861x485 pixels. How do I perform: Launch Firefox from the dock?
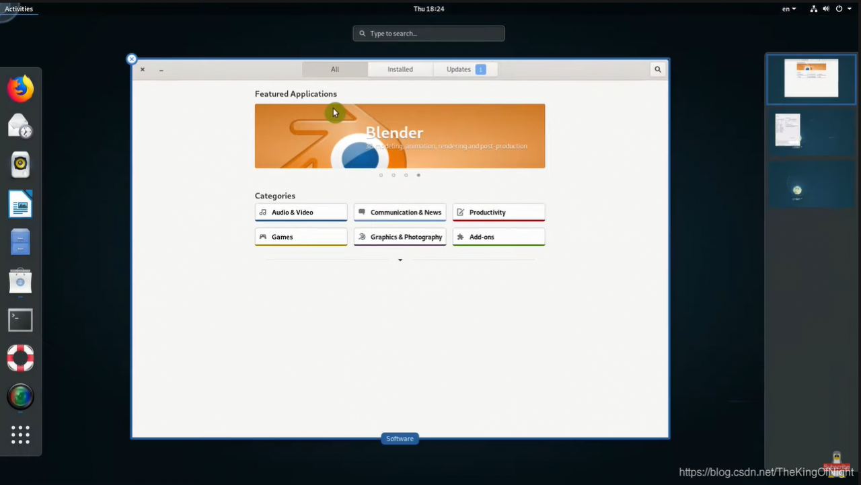tap(20, 89)
